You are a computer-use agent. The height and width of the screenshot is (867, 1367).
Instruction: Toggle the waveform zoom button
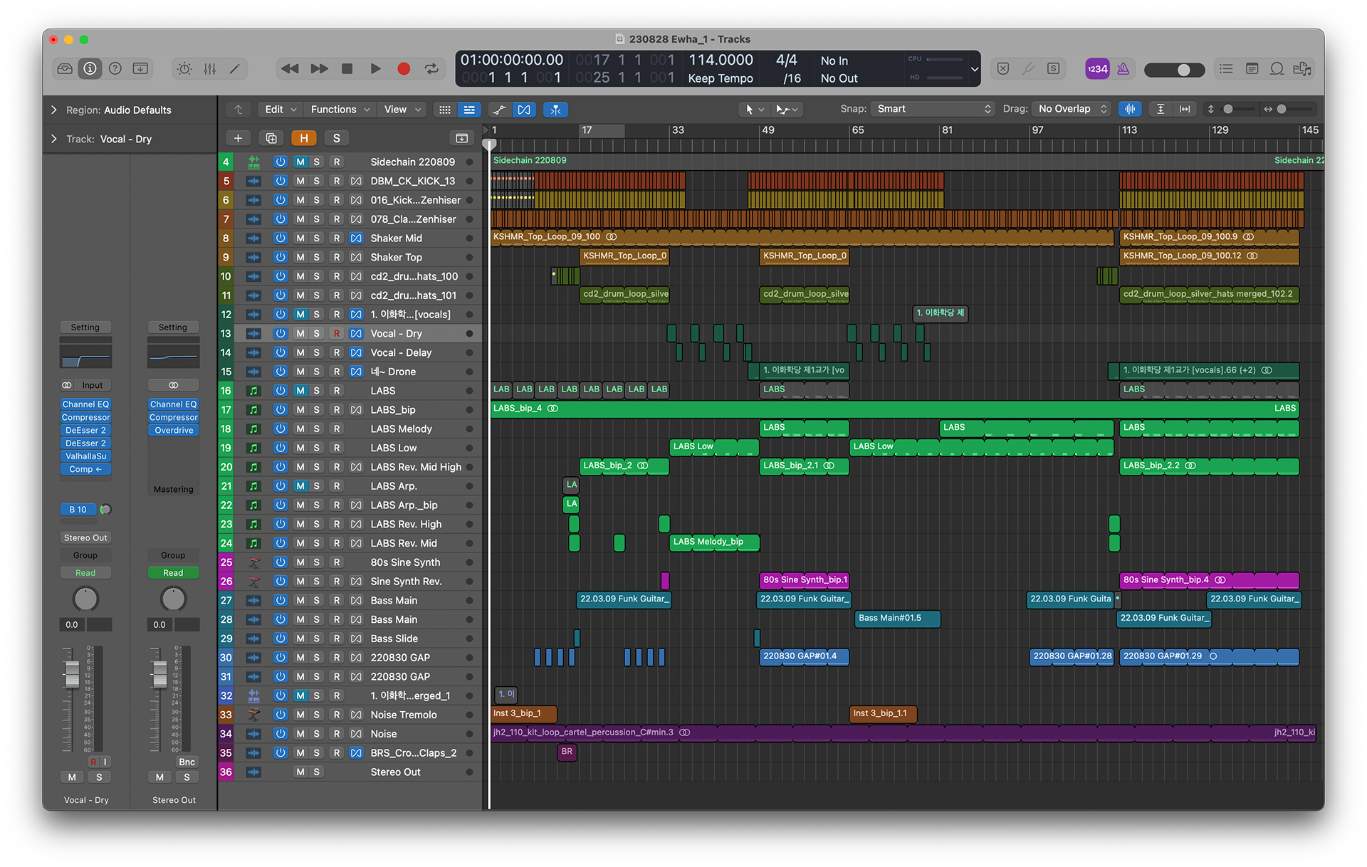(1130, 109)
